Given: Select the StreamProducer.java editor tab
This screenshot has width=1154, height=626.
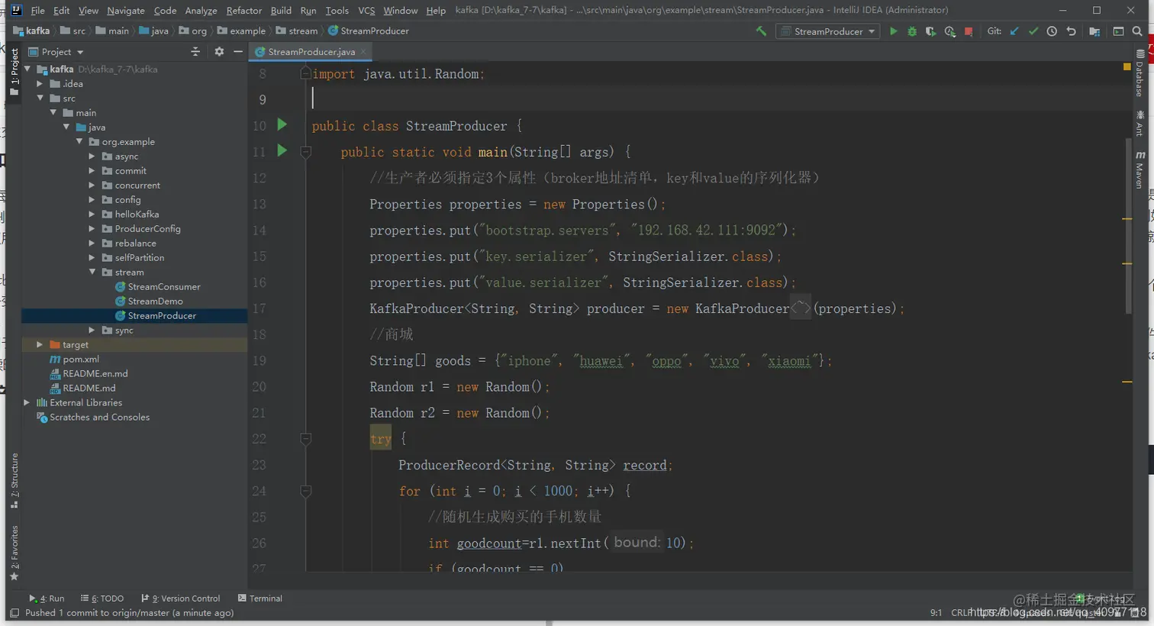Looking at the screenshot, I should pos(311,52).
